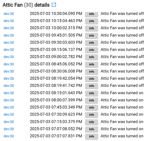153x141 pixels.
Task: Open dev:30 link at 07:15:03.379 PM
Action: coord(9,122)
